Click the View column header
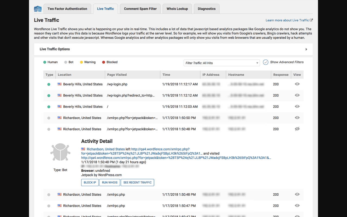The height and width of the screenshot is (217, 347). pos(297,75)
